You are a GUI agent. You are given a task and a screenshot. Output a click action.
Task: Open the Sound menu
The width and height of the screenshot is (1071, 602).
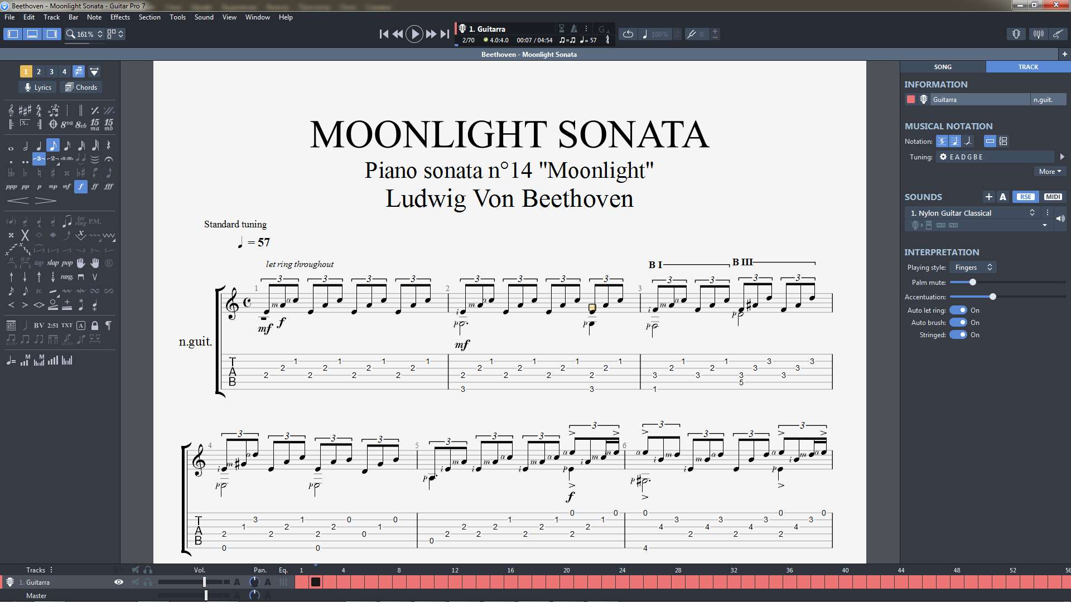(204, 17)
